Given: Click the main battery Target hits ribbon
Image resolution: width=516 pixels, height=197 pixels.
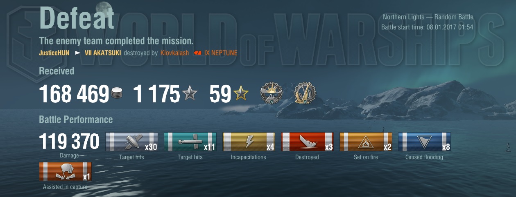Looking at the screenshot, I should [131, 142].
